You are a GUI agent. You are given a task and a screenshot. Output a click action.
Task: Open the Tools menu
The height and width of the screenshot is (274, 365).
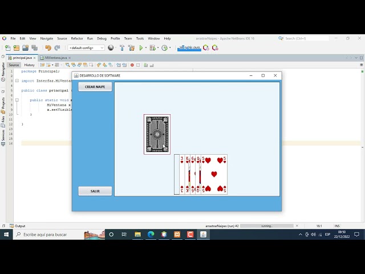(140, 38)
